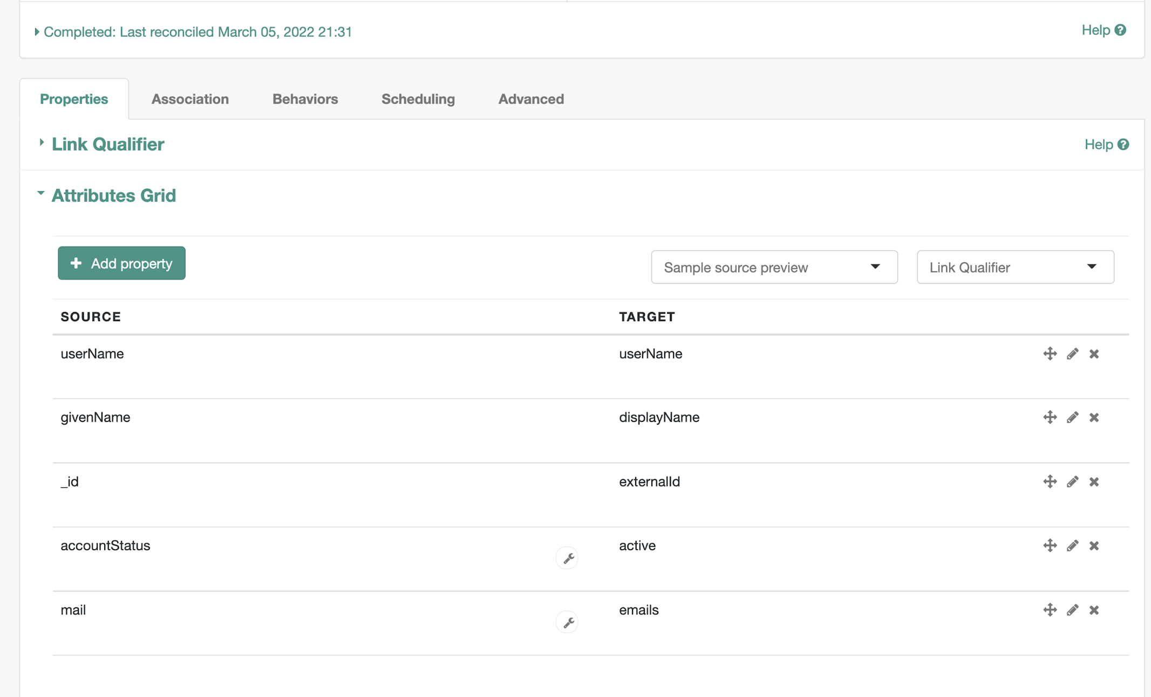This screenshot has width=1151, height=697.
Task: Collapse the Attributes Grid section
Action: (x=113, y=195)
